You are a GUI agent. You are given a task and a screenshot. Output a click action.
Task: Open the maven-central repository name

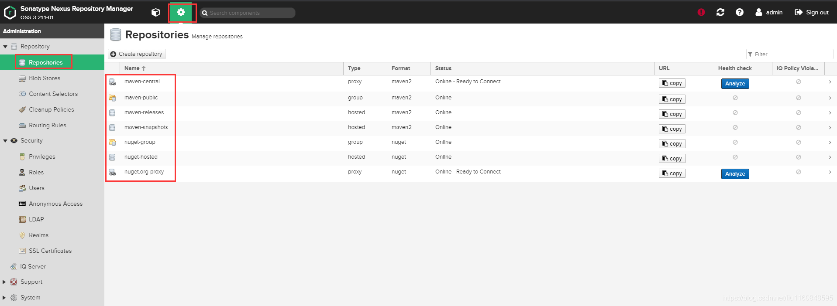click(x=142, y=82)
